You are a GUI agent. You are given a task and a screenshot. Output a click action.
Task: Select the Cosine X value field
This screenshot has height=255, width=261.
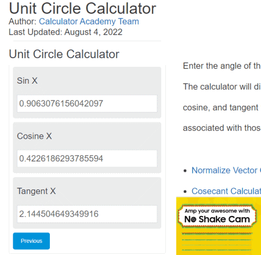87,159
